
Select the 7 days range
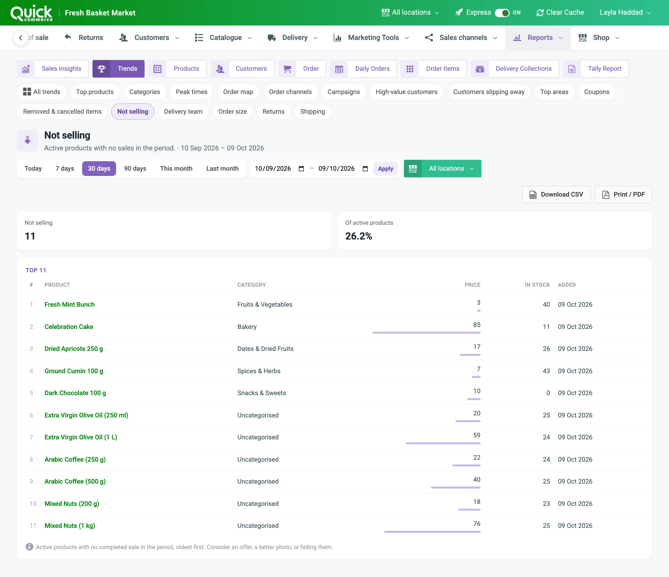coord(65,169)
